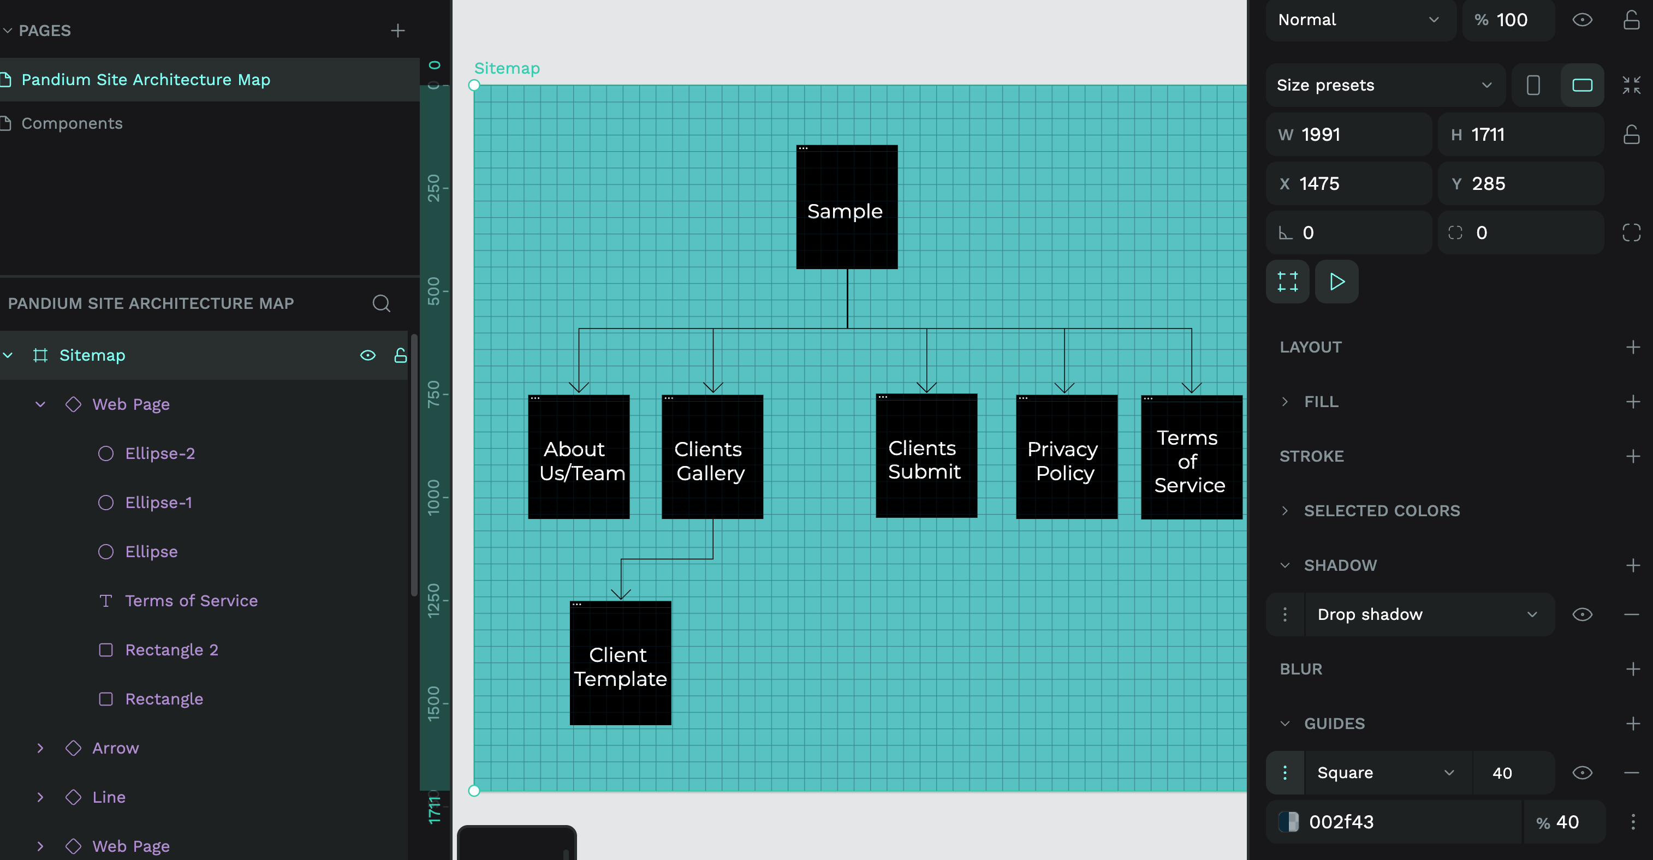Hide the Square guide grid

(1582, 773)
